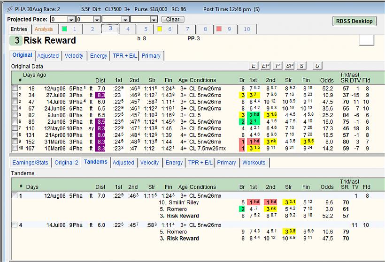Click the U running style button
This screenshot has height=262, width=385.
(x=317, y=66)
